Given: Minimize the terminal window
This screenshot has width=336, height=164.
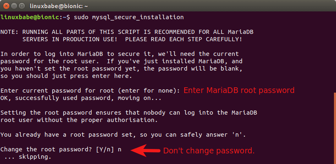Looking at the screenshot, I should (14, 5).
